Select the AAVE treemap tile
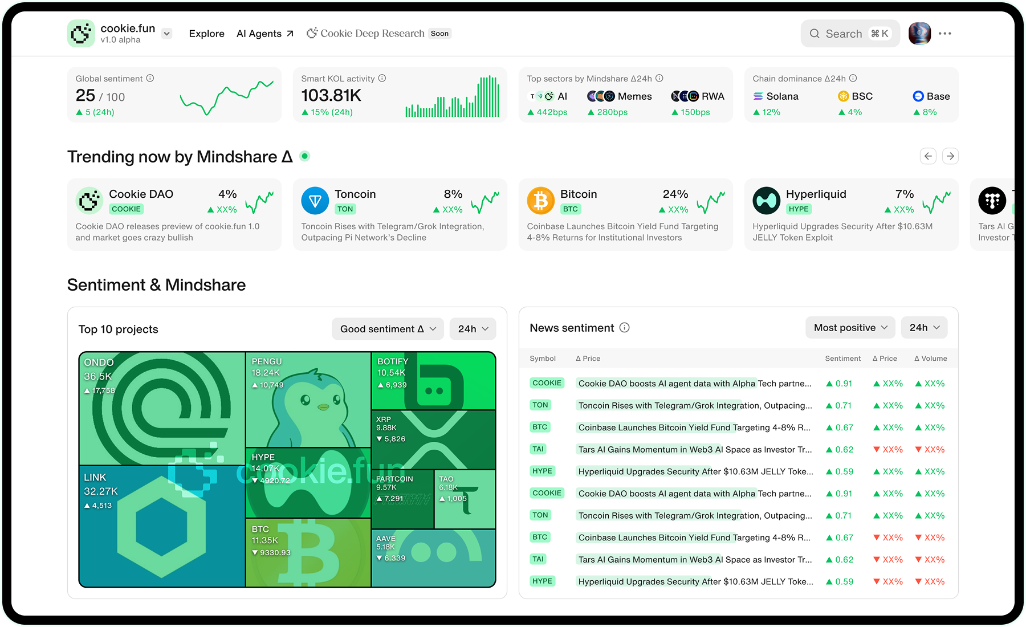Viewport: 1026px width, 627px height. [x=433, y=558]
